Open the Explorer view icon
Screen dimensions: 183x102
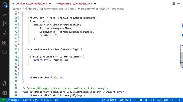click(x=5, y=5)
